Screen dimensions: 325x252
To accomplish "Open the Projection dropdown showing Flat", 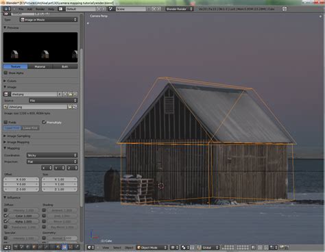I will (x=52, y=162).
